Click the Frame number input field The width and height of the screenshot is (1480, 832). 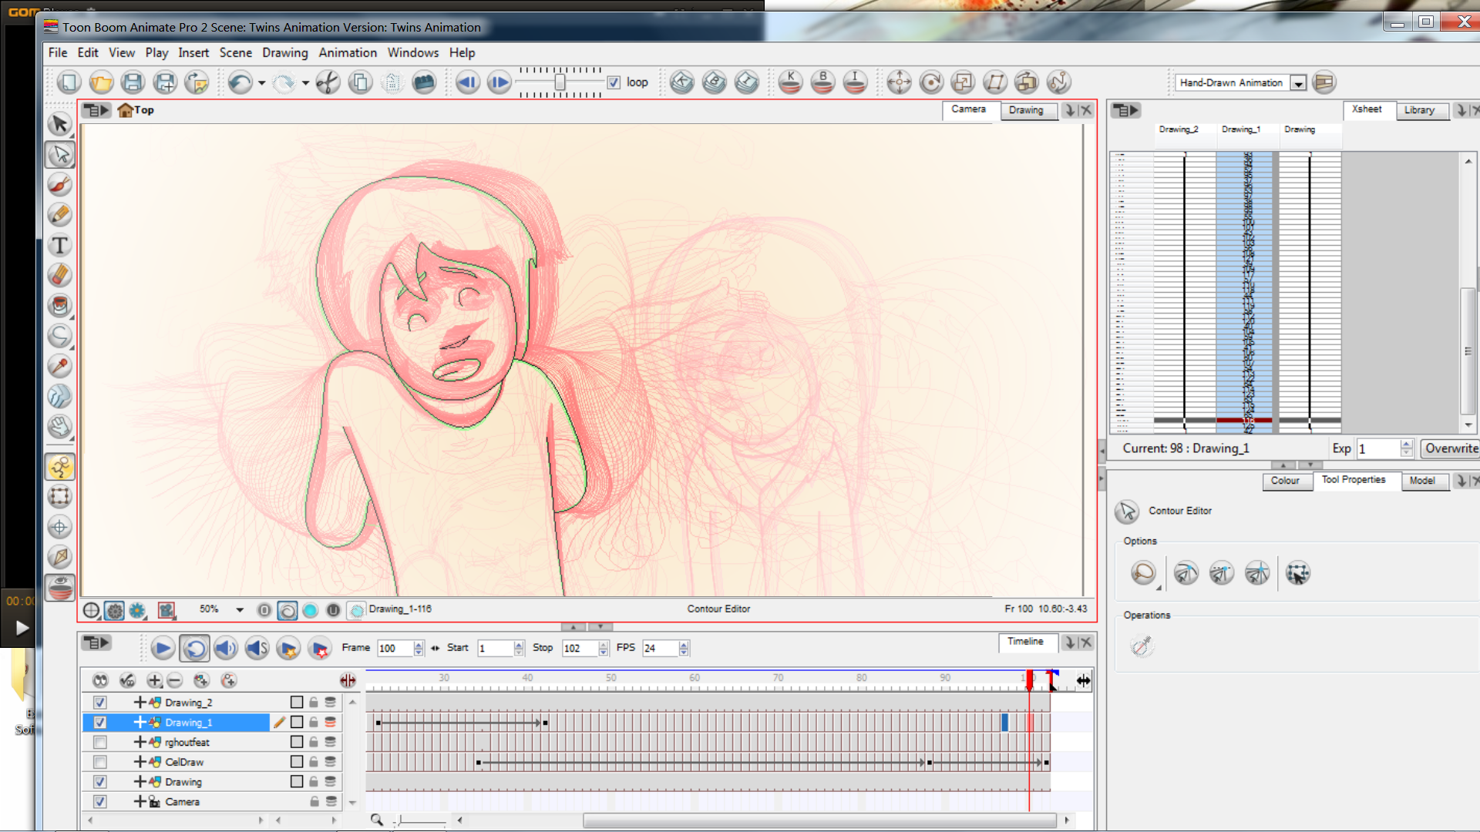pos(395,649)
